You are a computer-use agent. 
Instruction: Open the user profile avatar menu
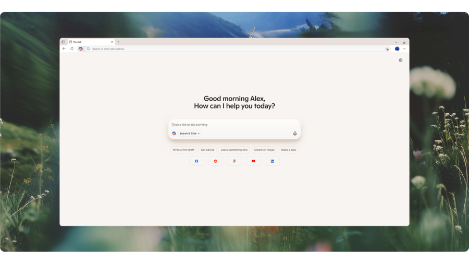[x=397, y=49]
